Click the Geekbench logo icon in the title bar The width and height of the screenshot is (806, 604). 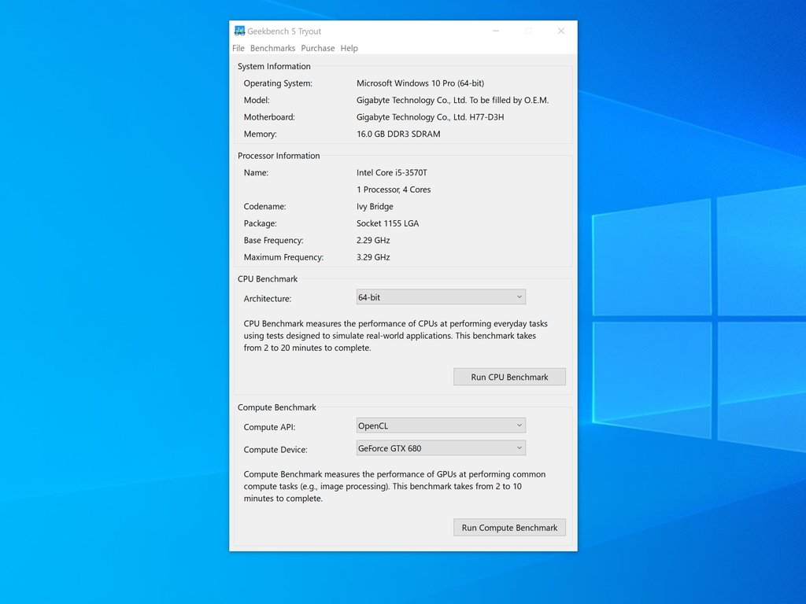click(x=240, y=31)
